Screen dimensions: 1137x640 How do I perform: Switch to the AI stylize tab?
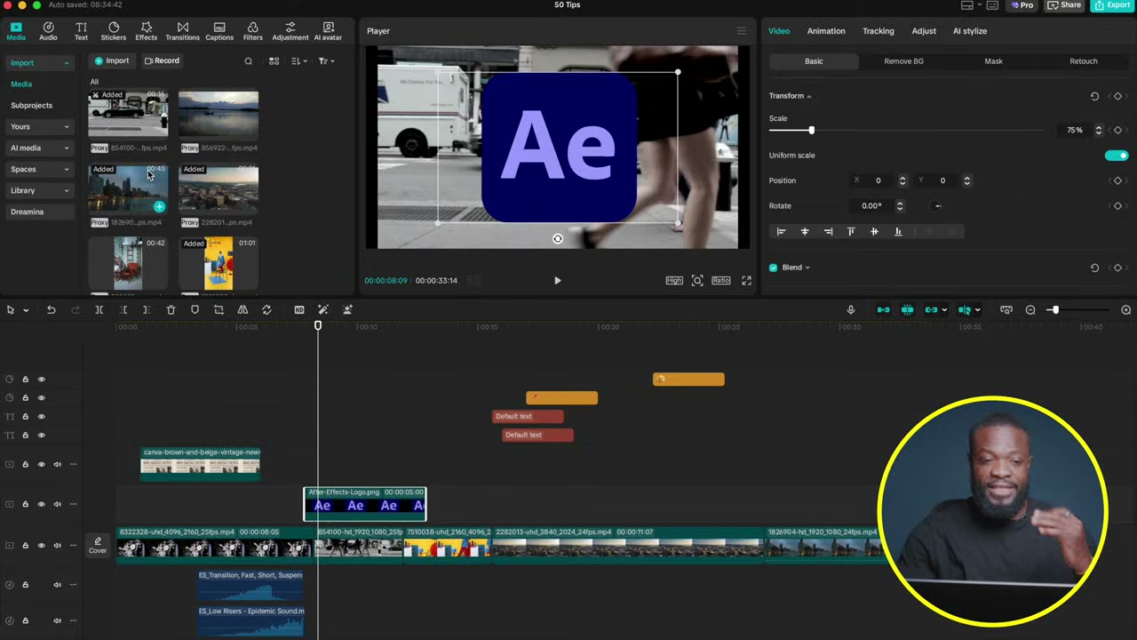click(970, 31)
